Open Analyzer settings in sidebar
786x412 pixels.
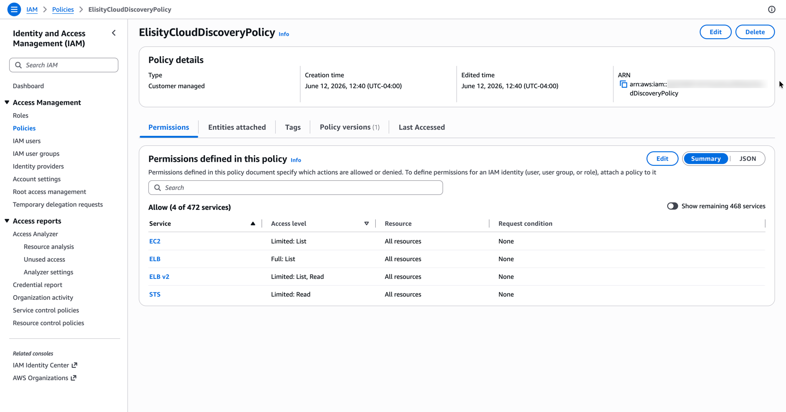click(x=48, y=272)
